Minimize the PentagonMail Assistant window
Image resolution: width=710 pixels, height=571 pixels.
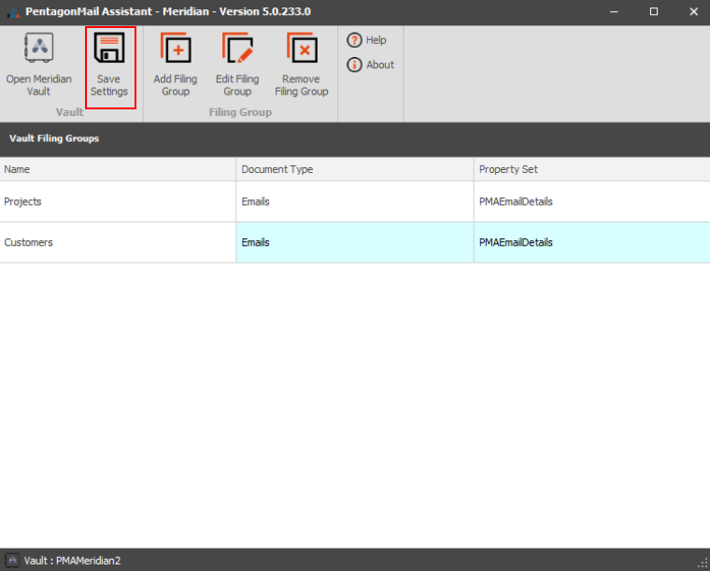(x=614, y=12)
